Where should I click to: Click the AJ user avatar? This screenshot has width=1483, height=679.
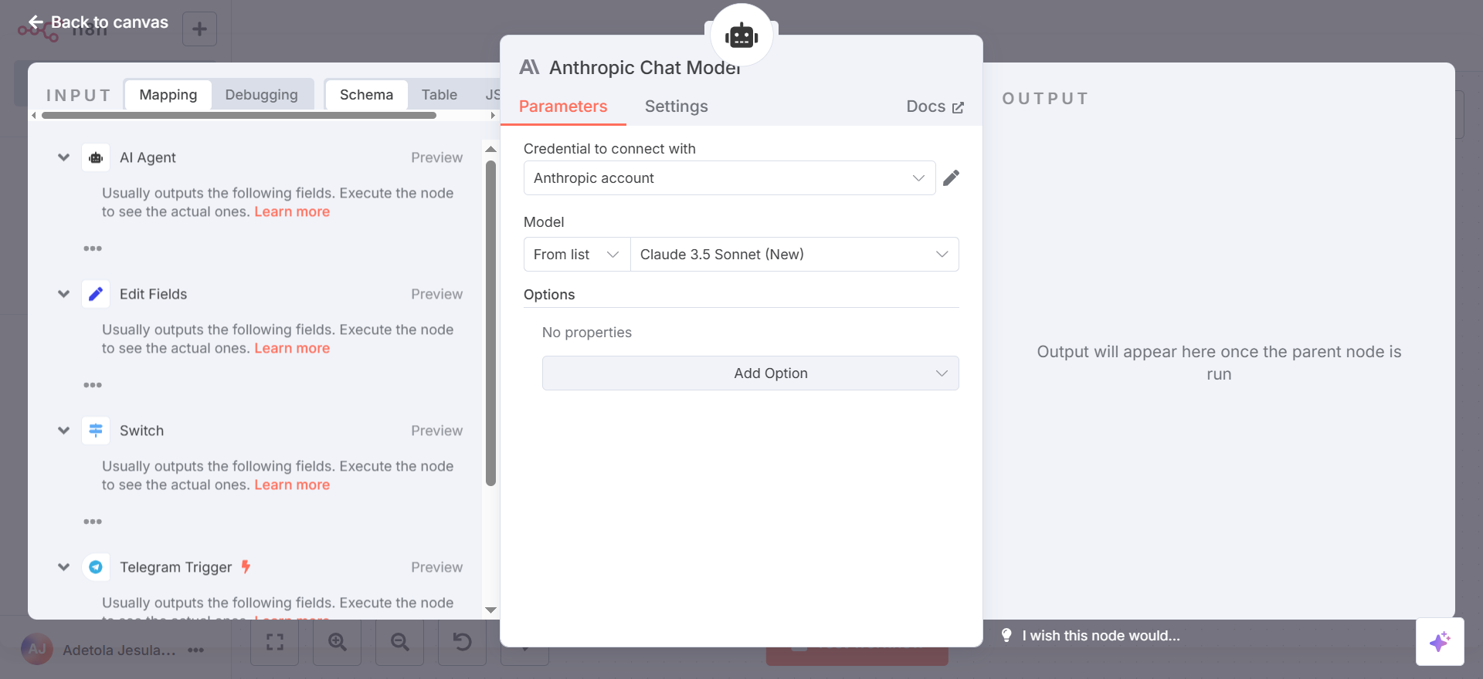(37, 650)
